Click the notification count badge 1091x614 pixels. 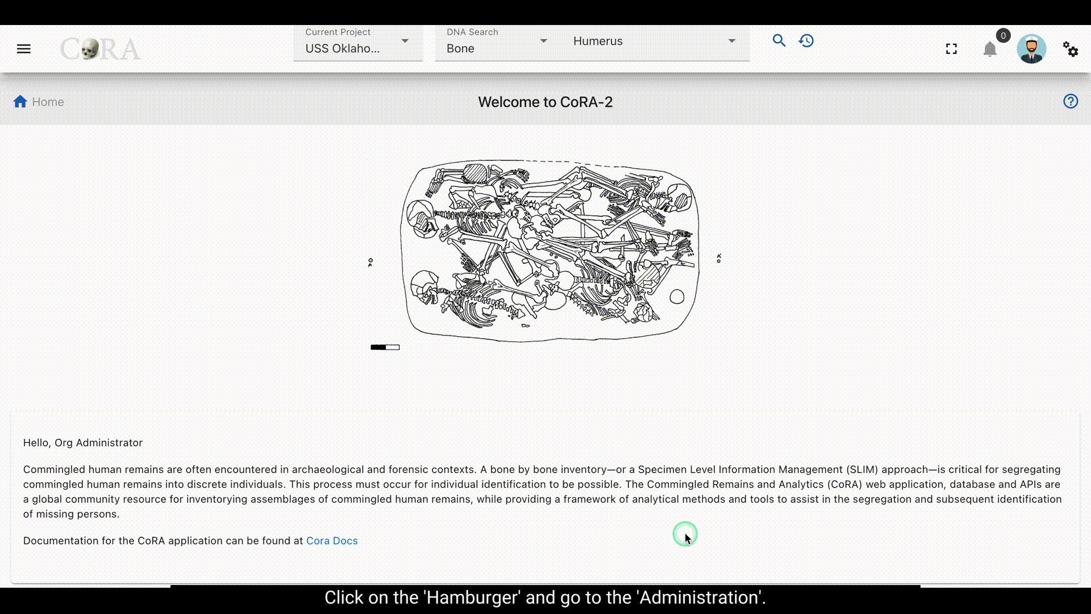(x=1003, y=36)
